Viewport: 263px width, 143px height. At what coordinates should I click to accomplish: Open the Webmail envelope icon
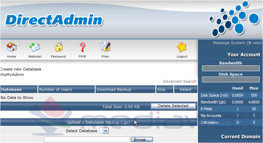pyautogui.click(x=35, y=47)
